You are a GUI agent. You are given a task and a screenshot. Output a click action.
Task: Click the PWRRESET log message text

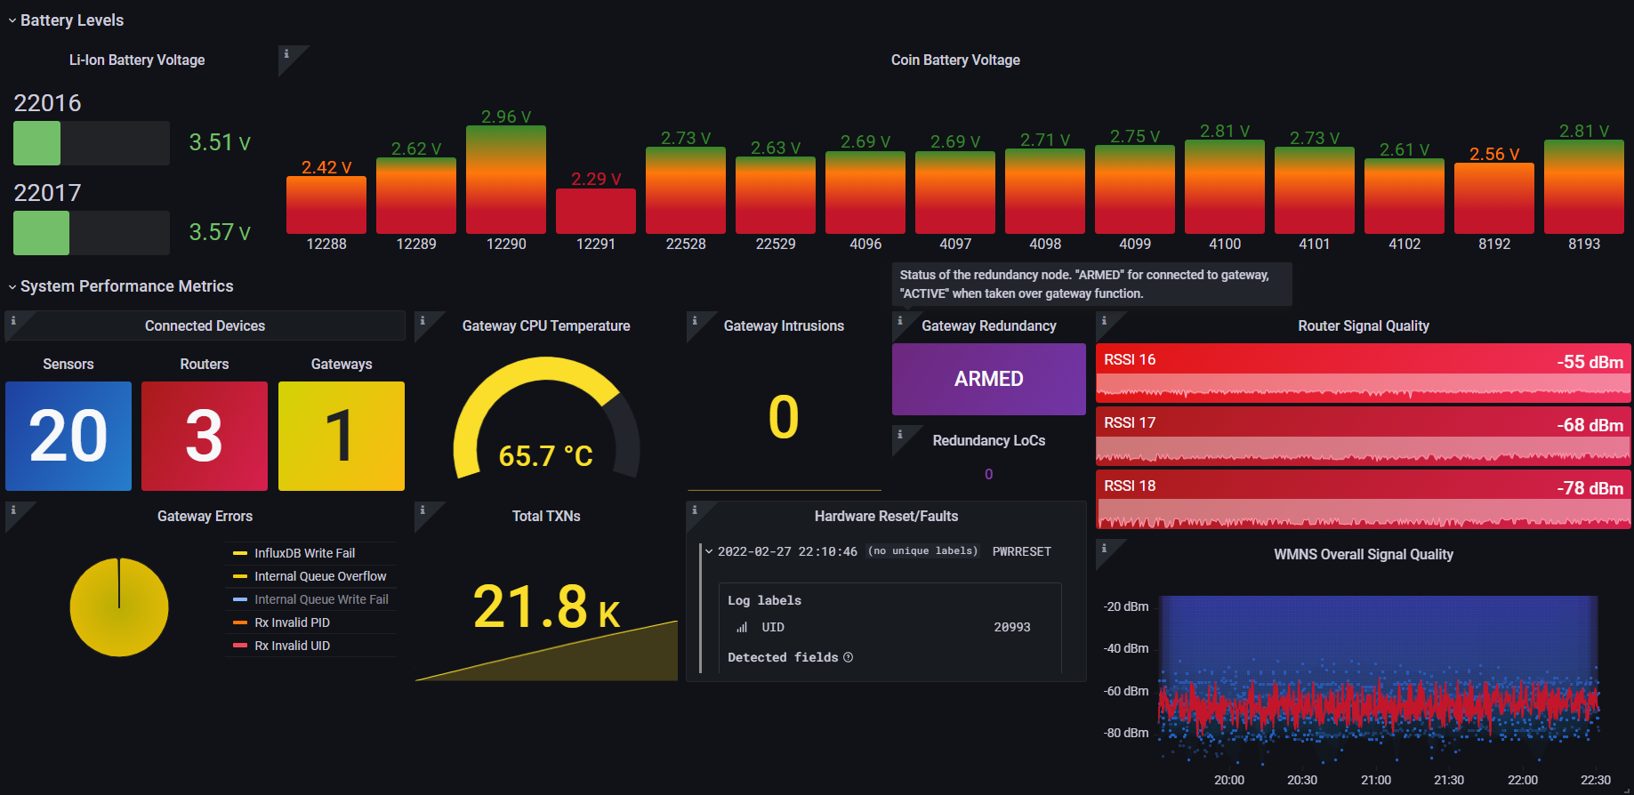(1022, 551)
